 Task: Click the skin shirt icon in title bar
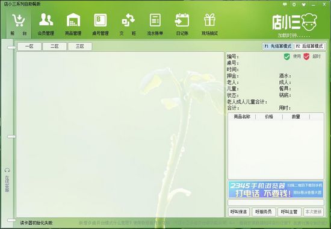303,4
